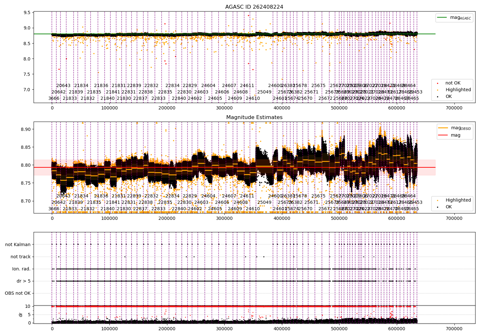Screen dimensions: 480x336
Task: Click obsid label '20643' in the top plot
Action: click(63, 86)
